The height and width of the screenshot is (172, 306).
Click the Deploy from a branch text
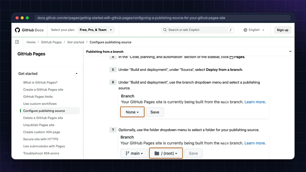coord(224,70)
